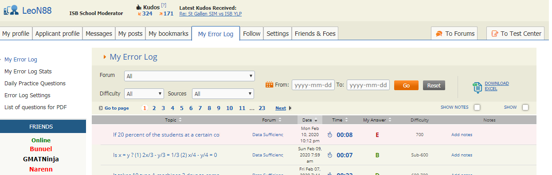
Task: Open Error Log Settings in sidebar
Action: pyautogui.click(x=27, y=95)
